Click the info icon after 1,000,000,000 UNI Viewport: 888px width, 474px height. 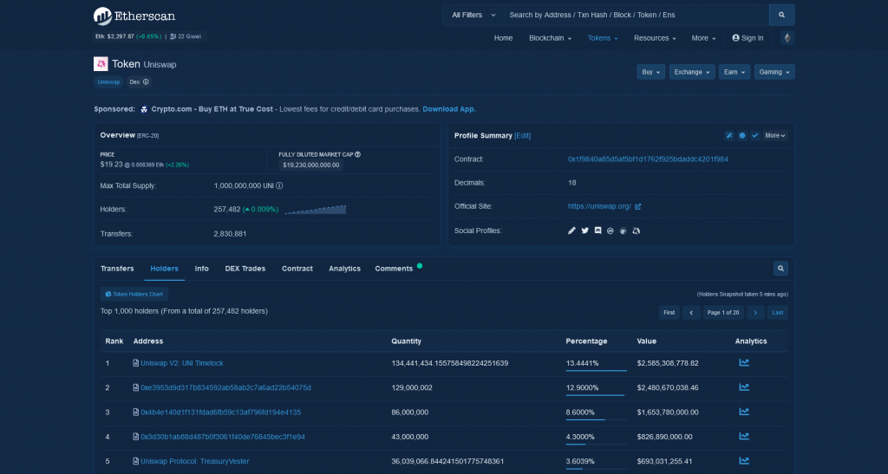coord(279,185)
